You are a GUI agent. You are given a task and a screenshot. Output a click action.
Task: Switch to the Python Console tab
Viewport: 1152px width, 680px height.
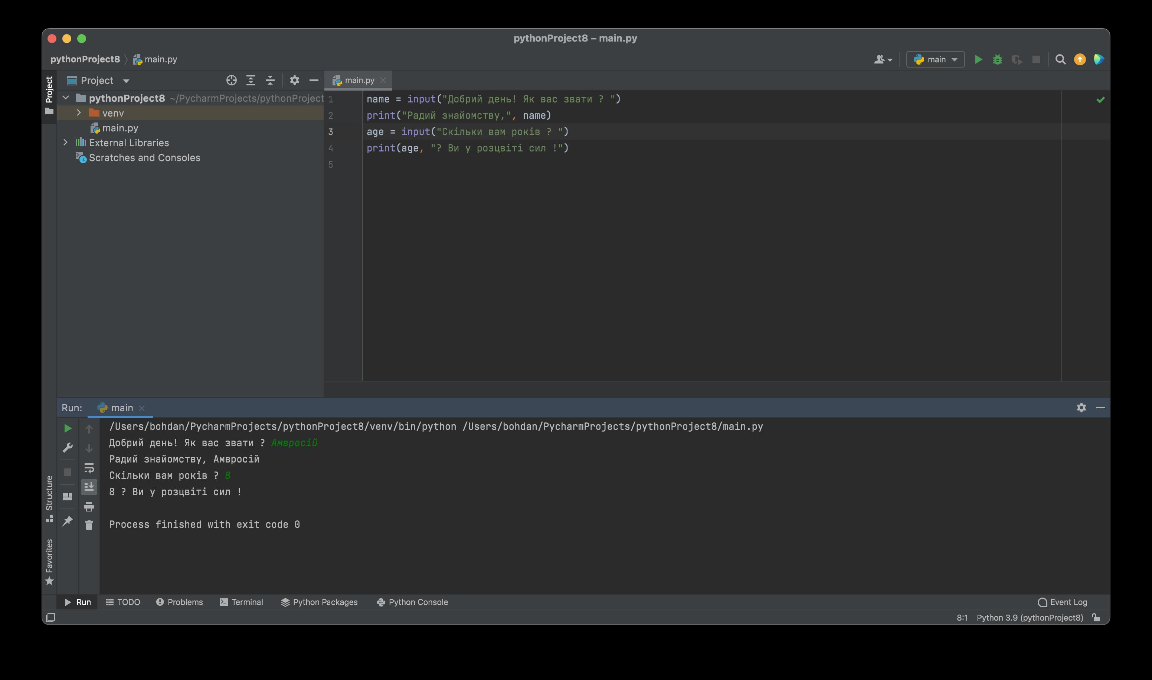coord(412,602)
